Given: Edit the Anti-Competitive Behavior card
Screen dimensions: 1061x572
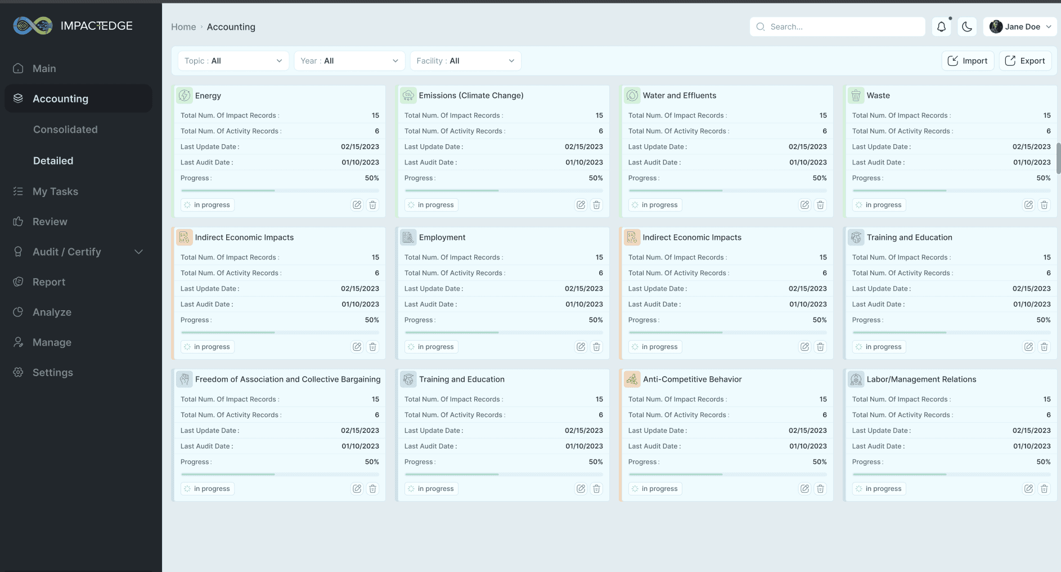Looking at the screenshot, I should point(804,489).
